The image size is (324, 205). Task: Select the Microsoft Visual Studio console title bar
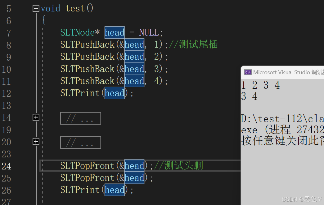coord(282,72)
